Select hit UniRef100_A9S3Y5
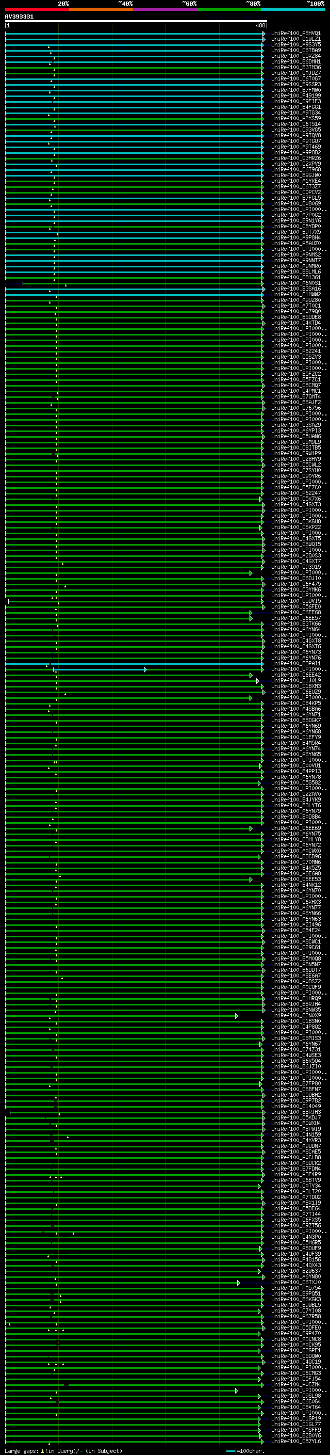 pyautogui.click(x=296, y=44)
